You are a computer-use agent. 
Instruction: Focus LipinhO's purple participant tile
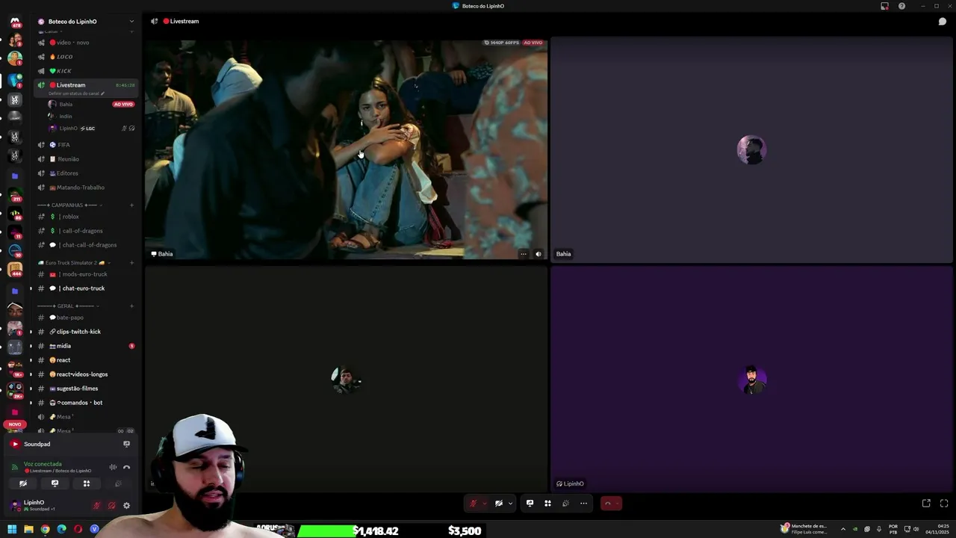pos(751,380)
